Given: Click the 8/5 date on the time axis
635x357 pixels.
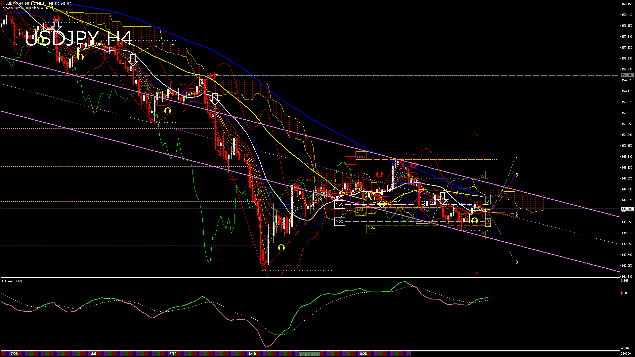Looking at the screenshot, I should pyautogui.click(x=94, y=354).
